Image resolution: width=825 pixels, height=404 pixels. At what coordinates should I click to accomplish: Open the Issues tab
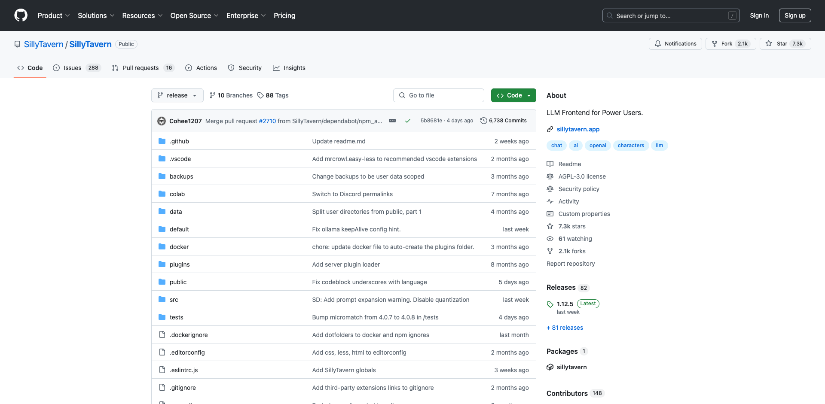pyautogui.click(x=76, y=68)
